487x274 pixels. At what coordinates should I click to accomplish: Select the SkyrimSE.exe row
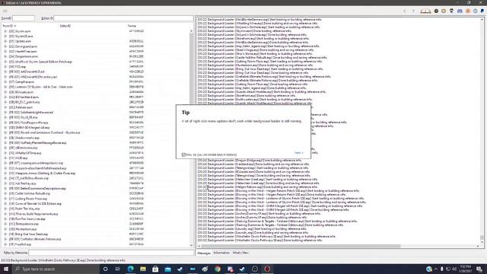coord(97,37)
